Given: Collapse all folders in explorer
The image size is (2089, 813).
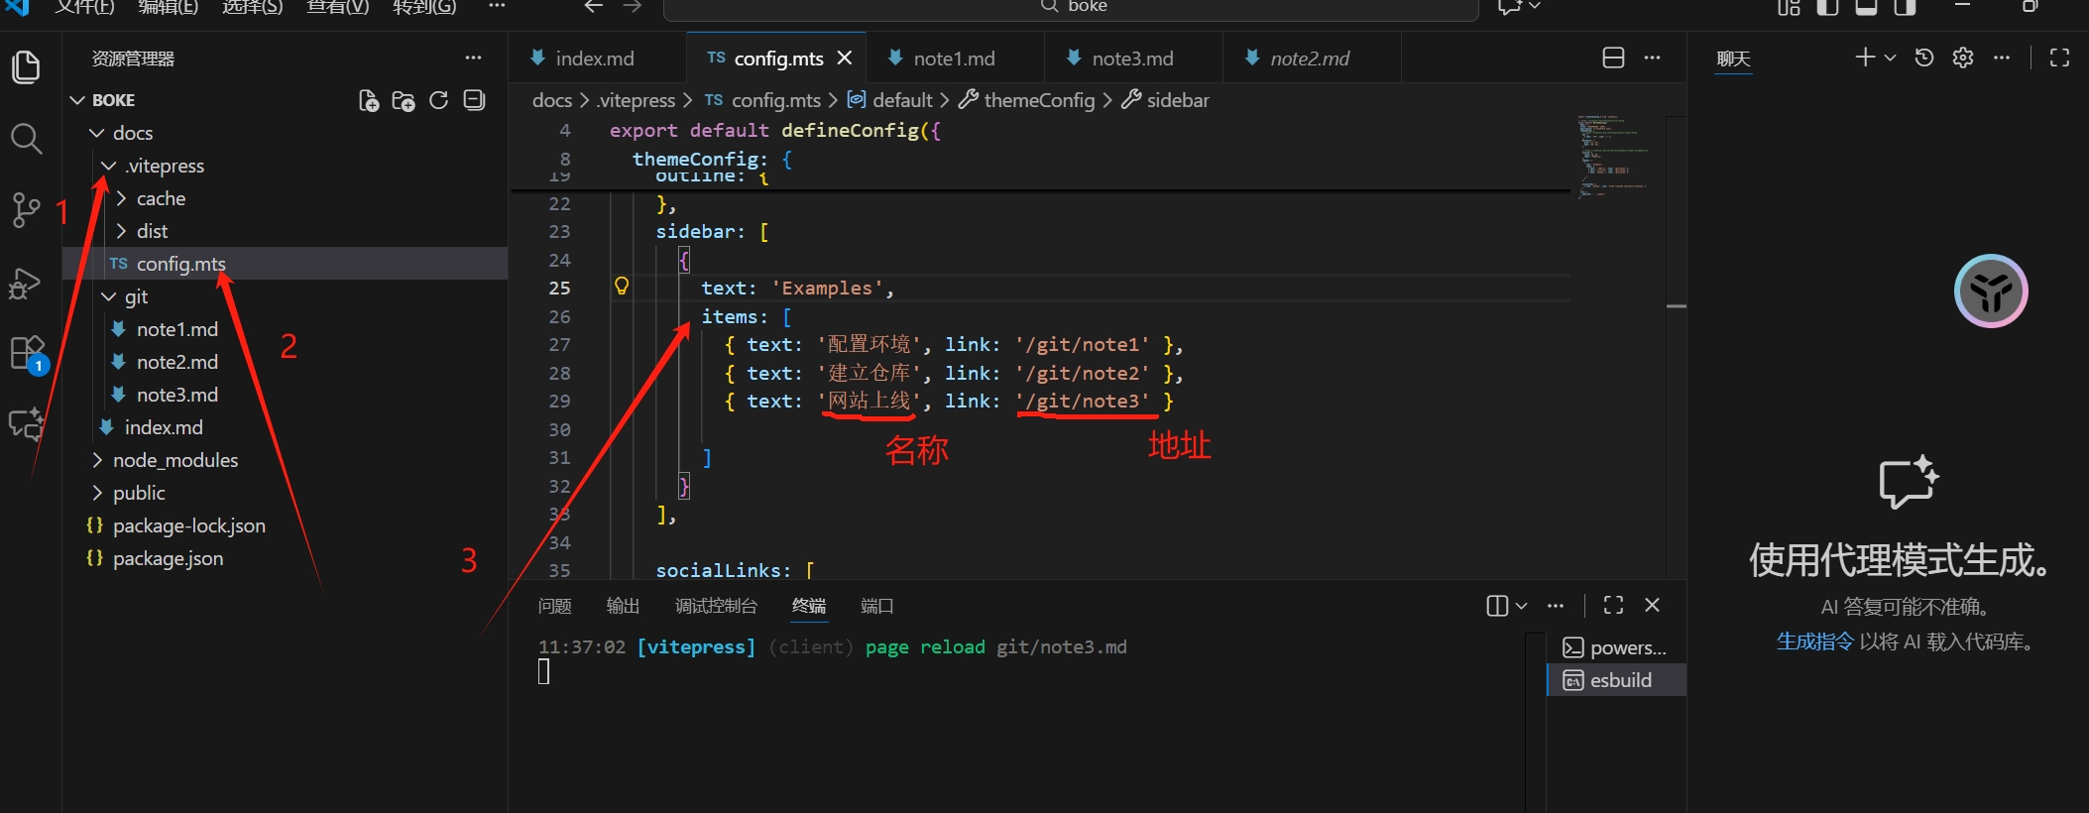Looking at the screenshot, I should (x=475, y=100).
